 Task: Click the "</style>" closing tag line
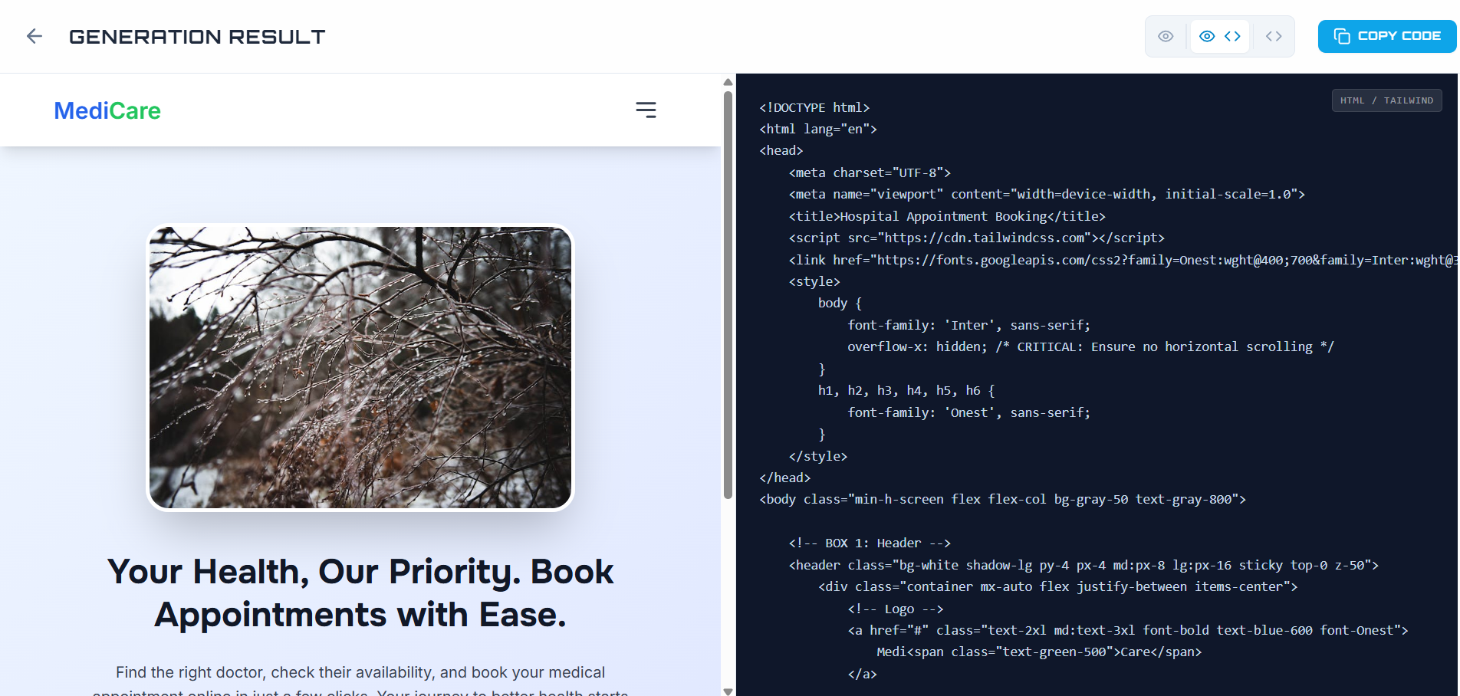818,456
